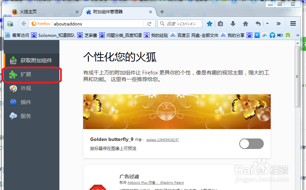This screenshot has height=190, width=306.
Task: Open 问题分类_百度知道 bookmark
Action: pos(121,35)
